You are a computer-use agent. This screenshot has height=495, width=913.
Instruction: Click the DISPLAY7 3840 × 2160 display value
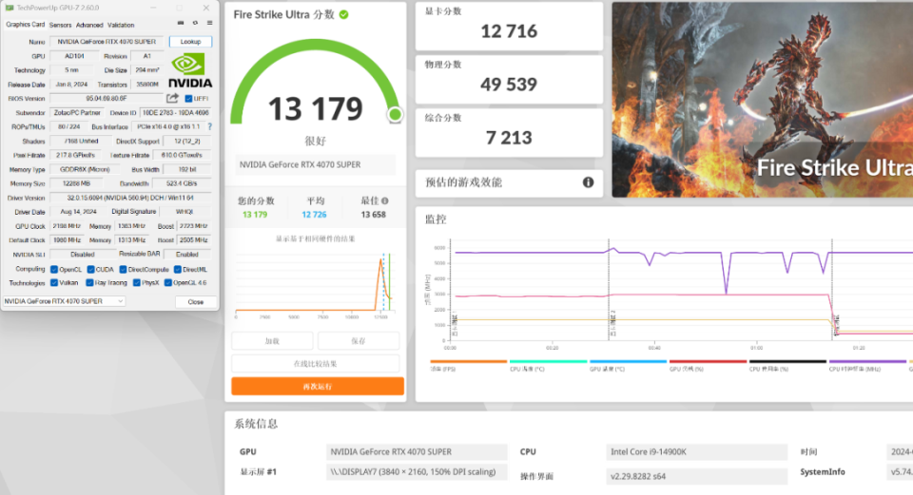coord(417,472)
